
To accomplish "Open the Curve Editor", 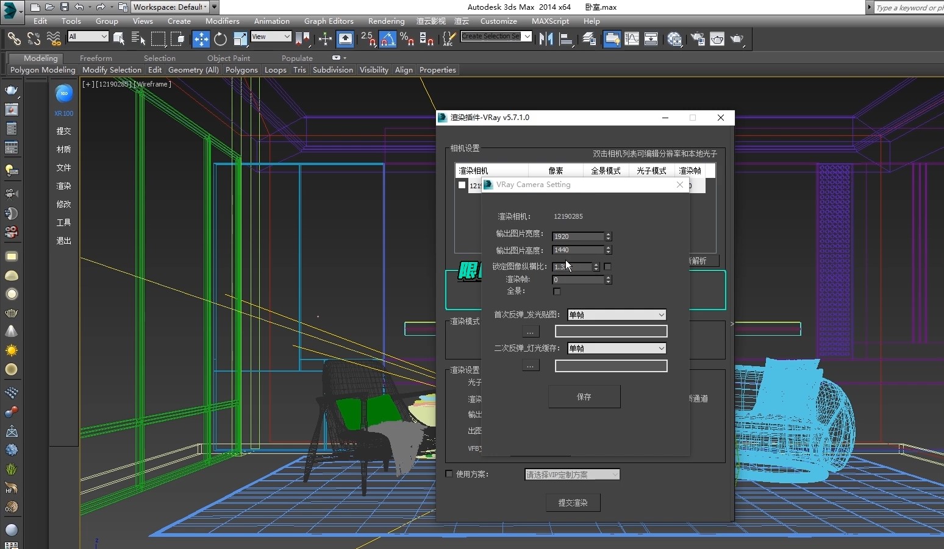I will click(632, 39).
